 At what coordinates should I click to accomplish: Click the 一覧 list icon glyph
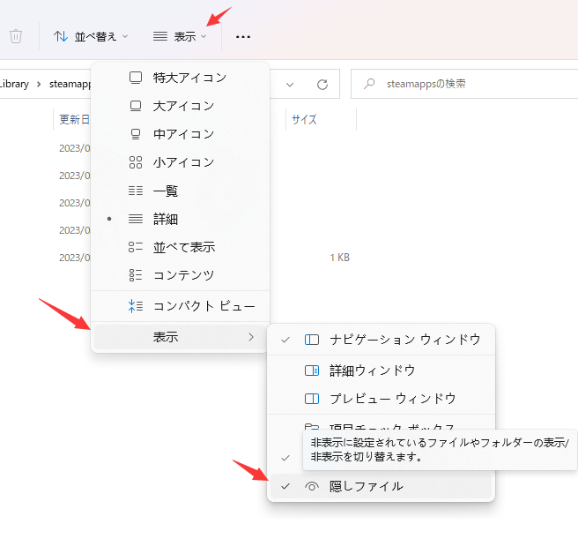click(136, 191)
